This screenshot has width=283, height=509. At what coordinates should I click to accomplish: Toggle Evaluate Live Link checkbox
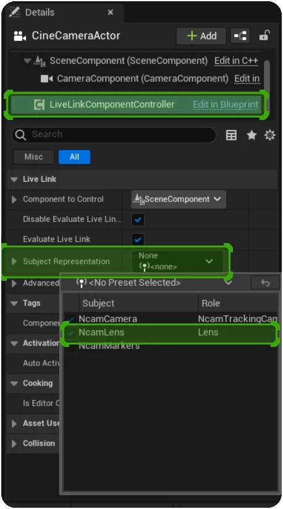tap(138, 239)
